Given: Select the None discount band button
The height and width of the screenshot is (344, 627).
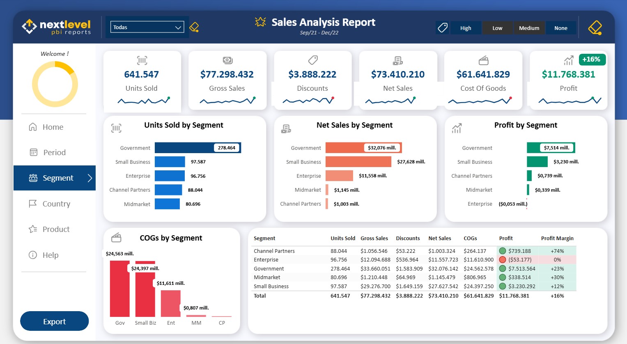Looking at the screenshot, I should [560, 28].
